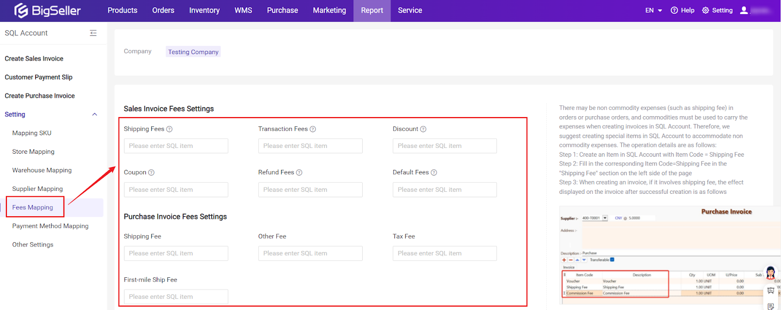Select Fees Mapping in sidebar

click(x=33, y=207)
